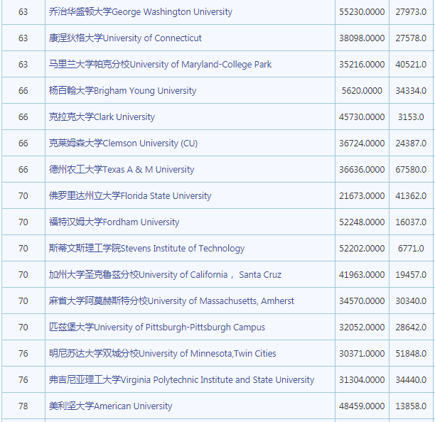The image size is (435, 422).
Task: Open the Florida State University link
Action: (x=130, y=196)
